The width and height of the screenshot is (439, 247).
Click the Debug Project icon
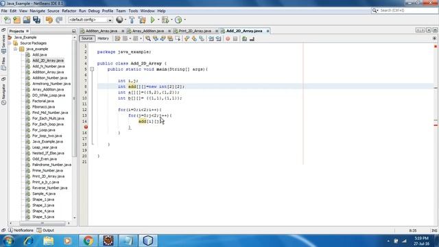pos(165,20)
